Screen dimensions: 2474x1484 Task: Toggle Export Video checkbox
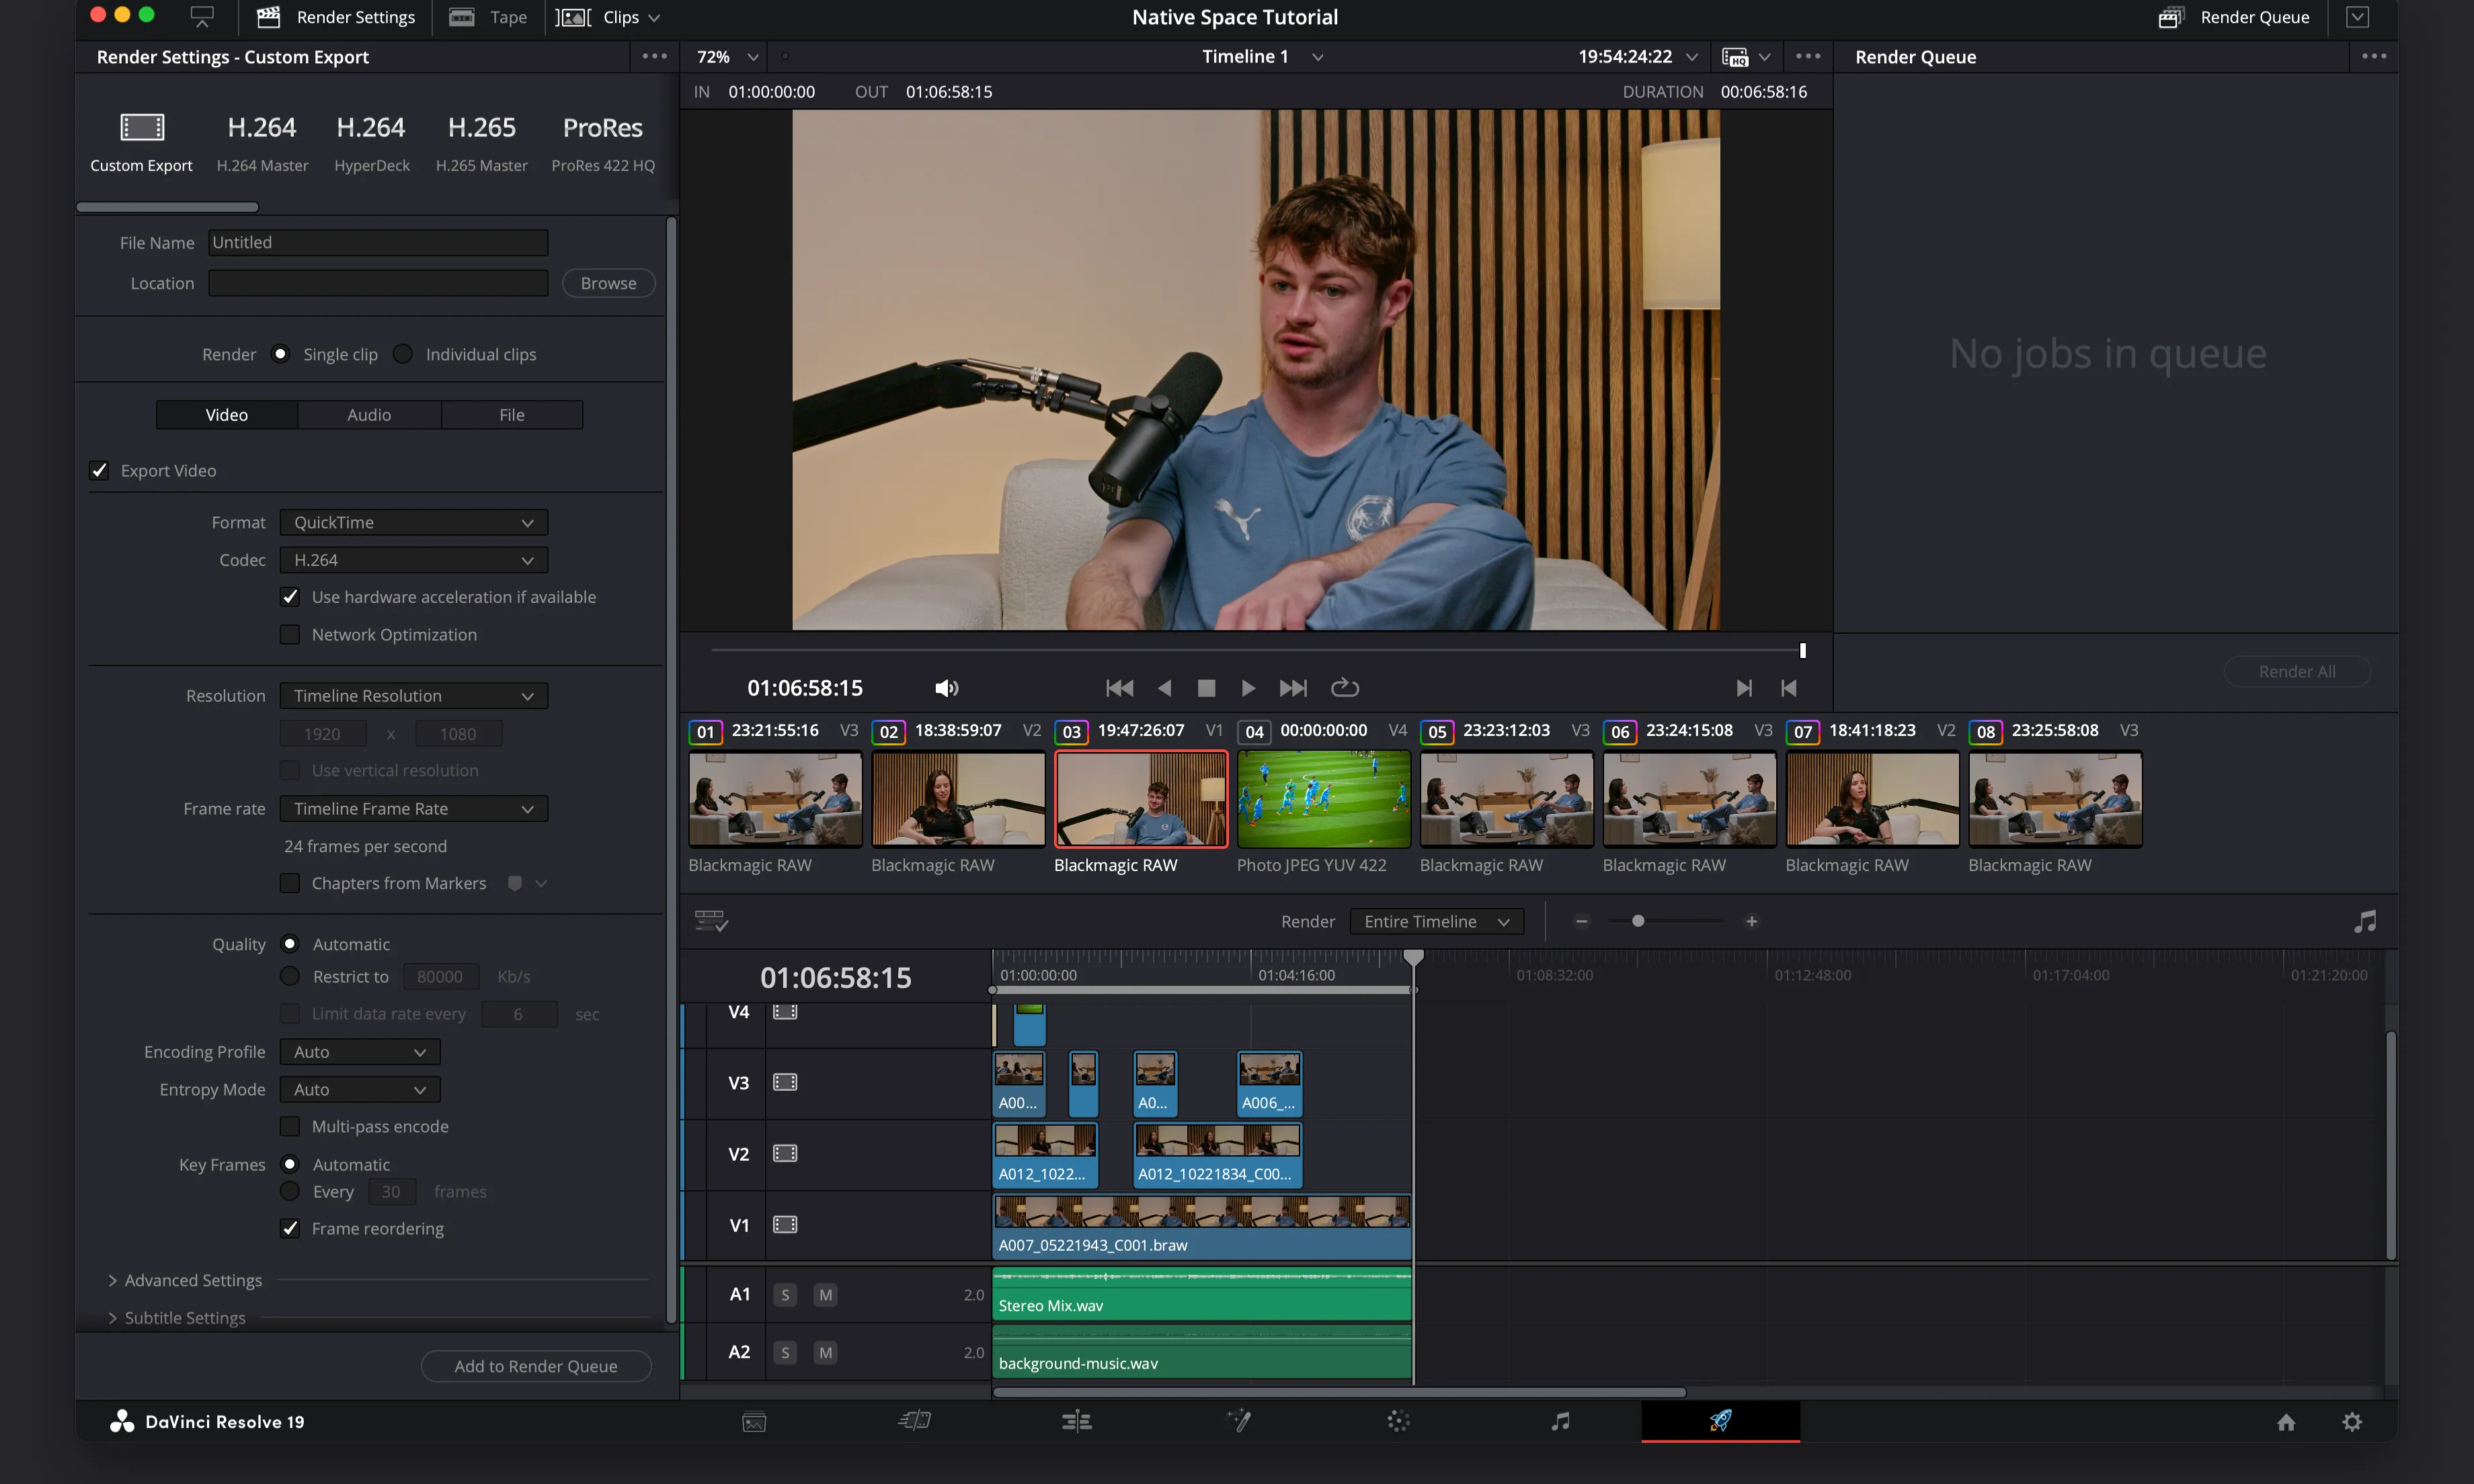99,470
